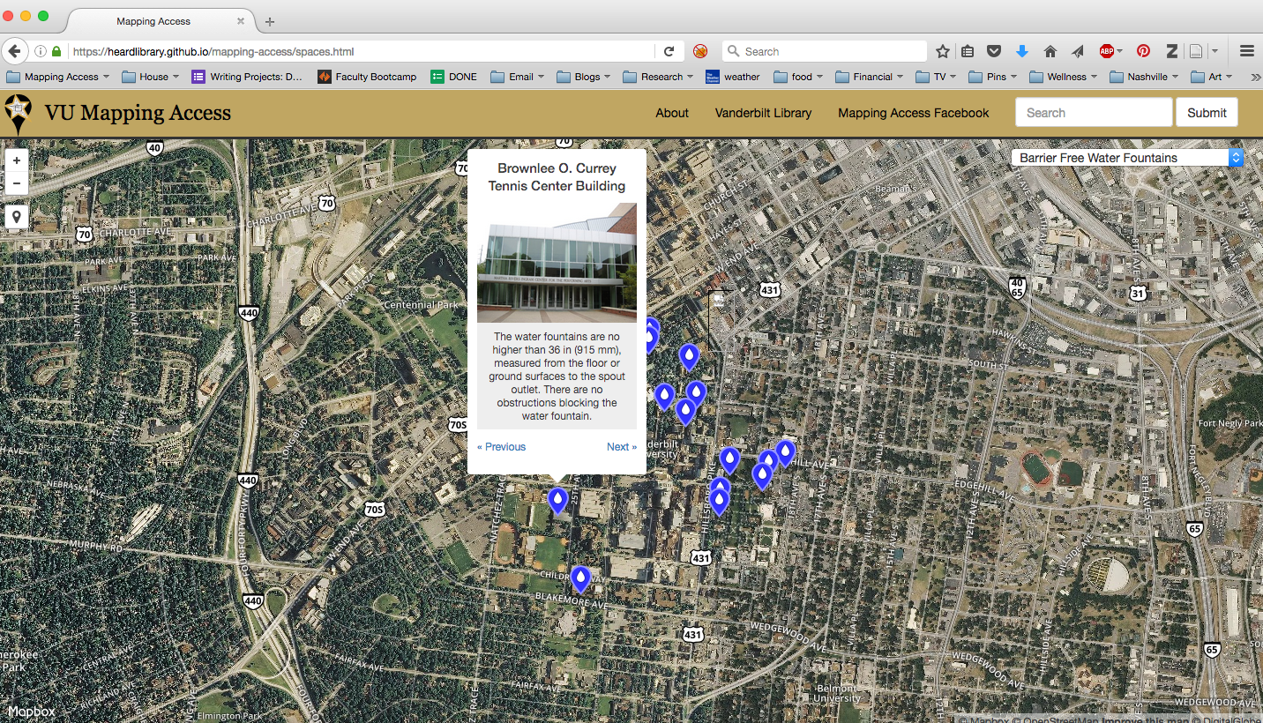The image size is (1263, 723).
Task: Click the URL address bar
Action: pyautogui.click(x=362, y=51)
